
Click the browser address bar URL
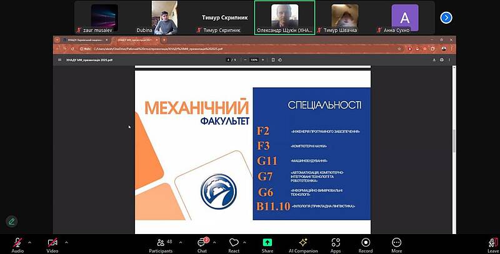coord(158,49)
